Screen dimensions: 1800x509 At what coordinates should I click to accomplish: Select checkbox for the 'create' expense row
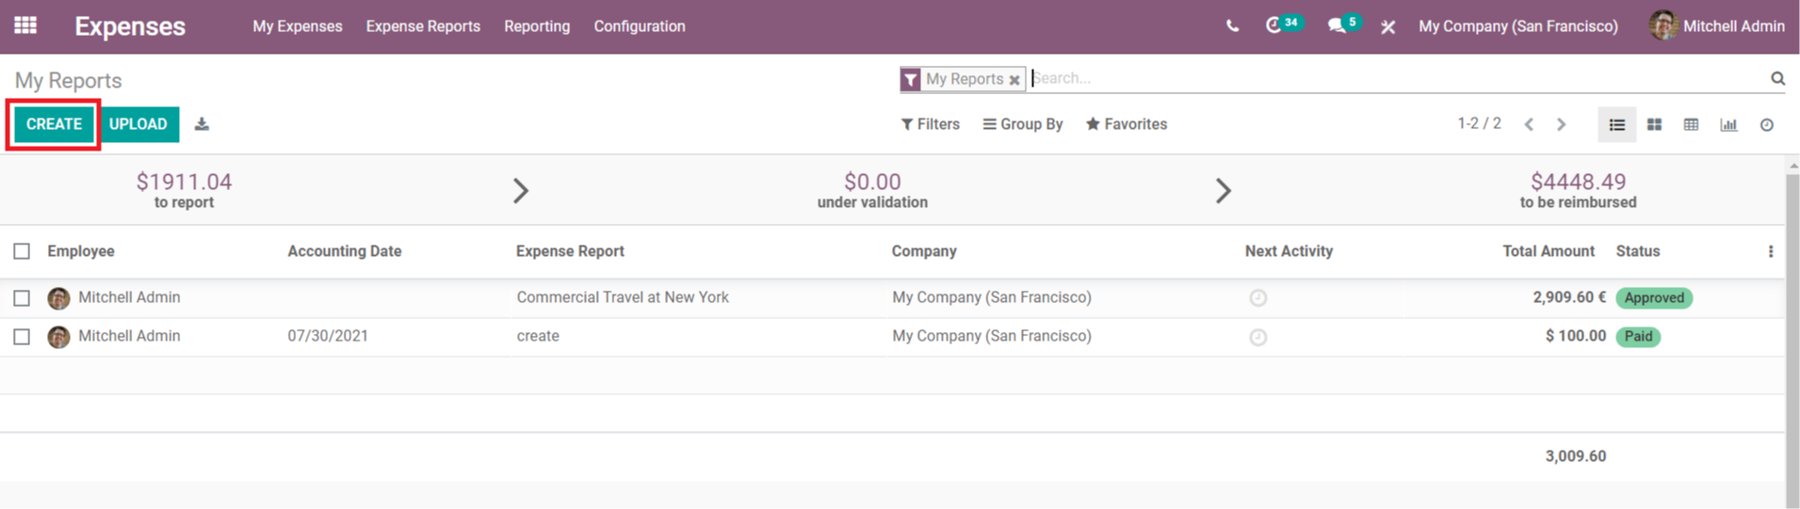click(x=22, y=337)
